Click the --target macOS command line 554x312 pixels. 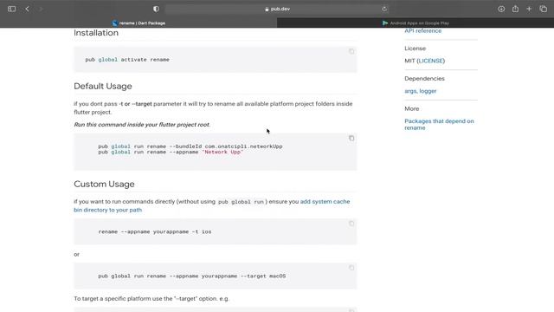coord(192,276)
